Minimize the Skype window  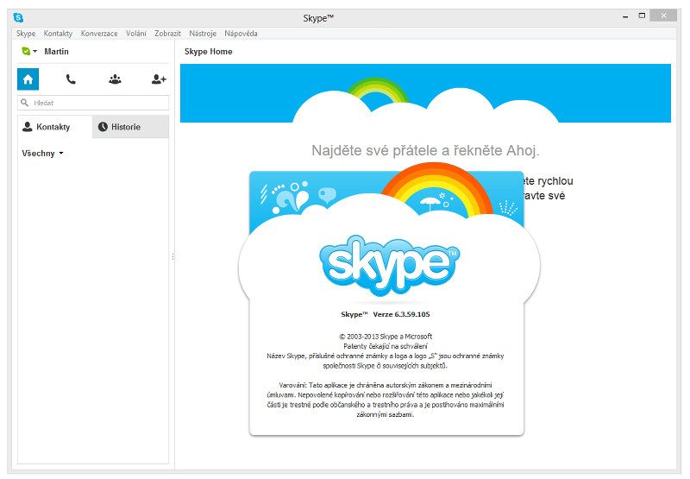[x=625, y=16]
